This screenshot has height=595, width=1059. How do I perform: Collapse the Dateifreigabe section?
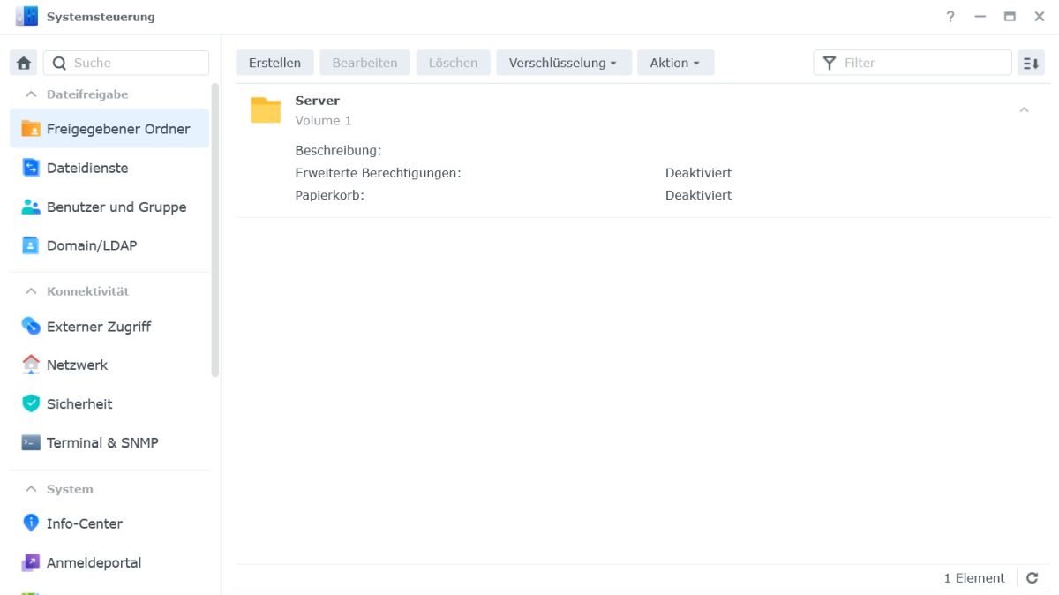tap(31, 94)
